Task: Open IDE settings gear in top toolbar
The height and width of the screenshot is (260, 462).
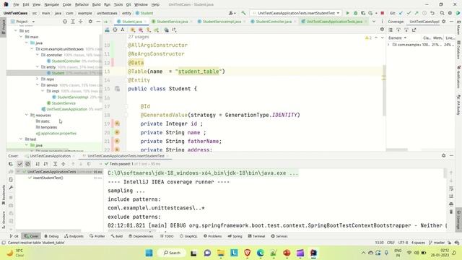Action: [450, 13]
